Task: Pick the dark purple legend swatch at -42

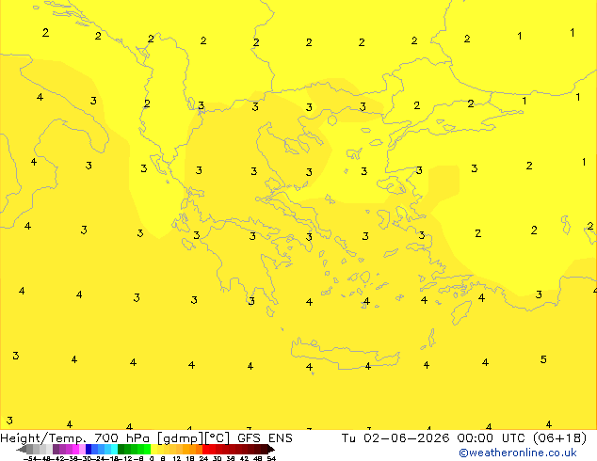Action: coord(56,449)
